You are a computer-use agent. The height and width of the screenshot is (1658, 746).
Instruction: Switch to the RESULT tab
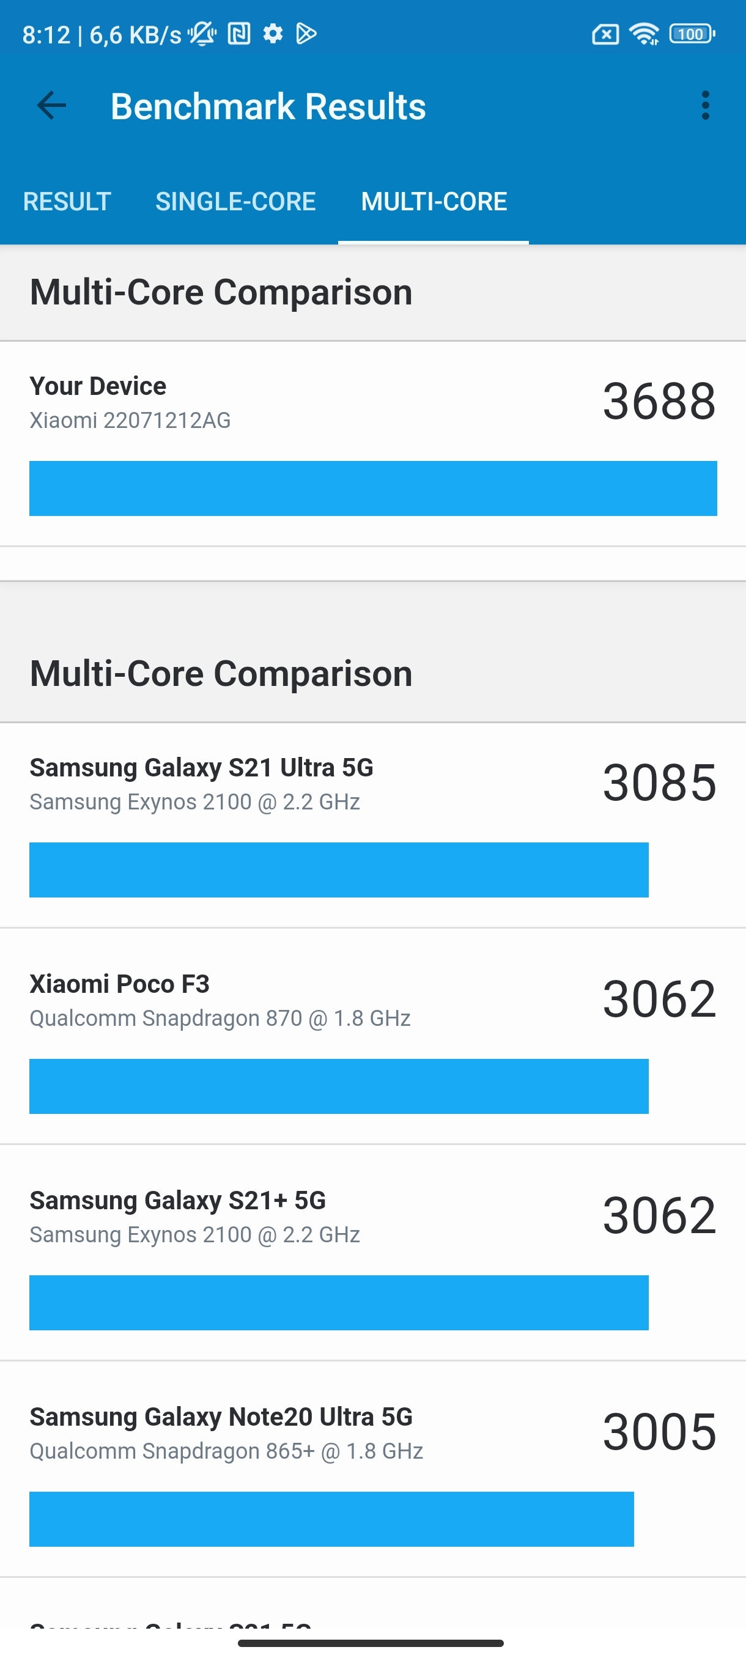[x=66, y=202]
